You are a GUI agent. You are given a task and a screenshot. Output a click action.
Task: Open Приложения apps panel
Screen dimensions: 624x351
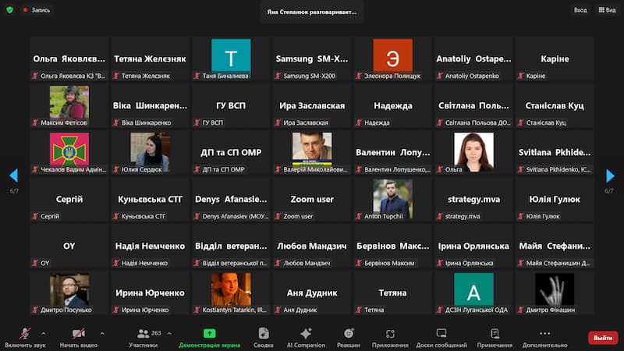coord(390,336)
